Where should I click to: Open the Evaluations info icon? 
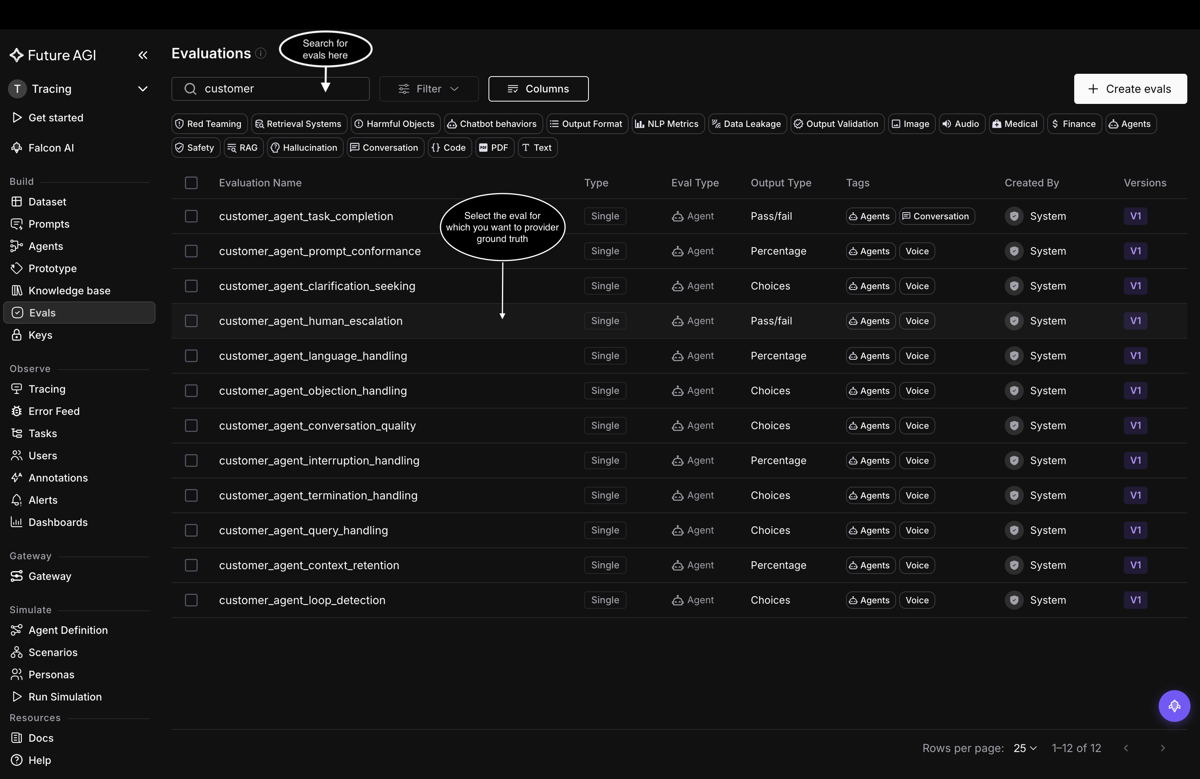pyautogui.click(x=261, y=54)
